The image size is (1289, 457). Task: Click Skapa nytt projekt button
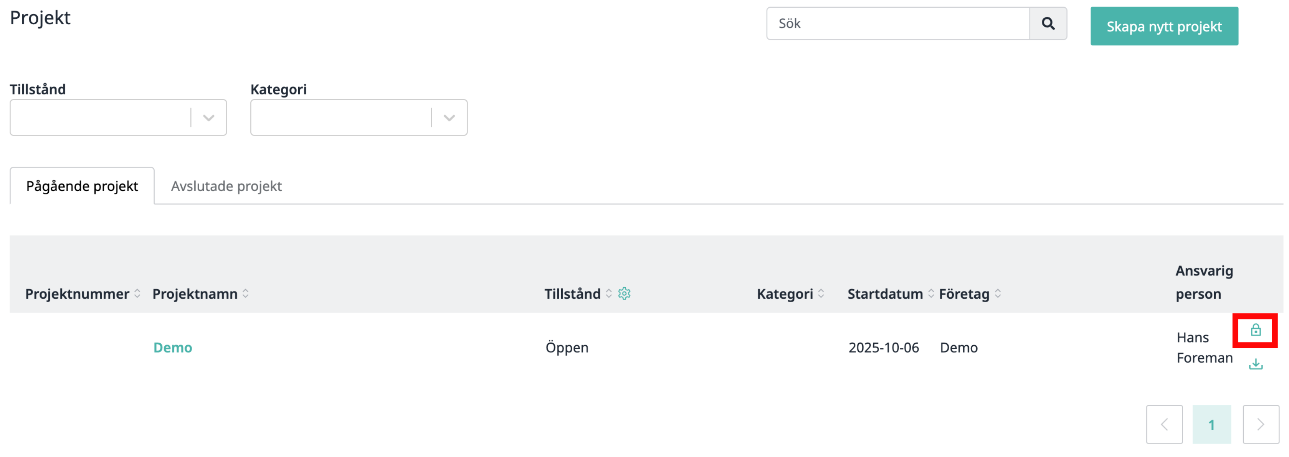[1164, 26]
